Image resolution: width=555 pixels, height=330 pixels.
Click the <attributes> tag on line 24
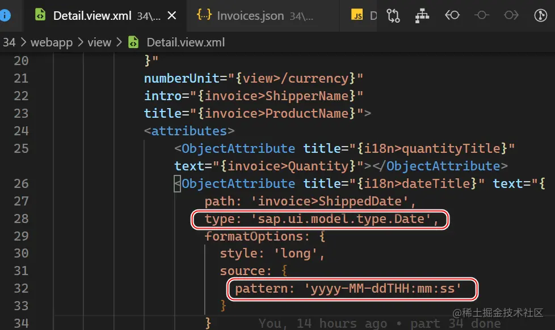tap(189, 131)
